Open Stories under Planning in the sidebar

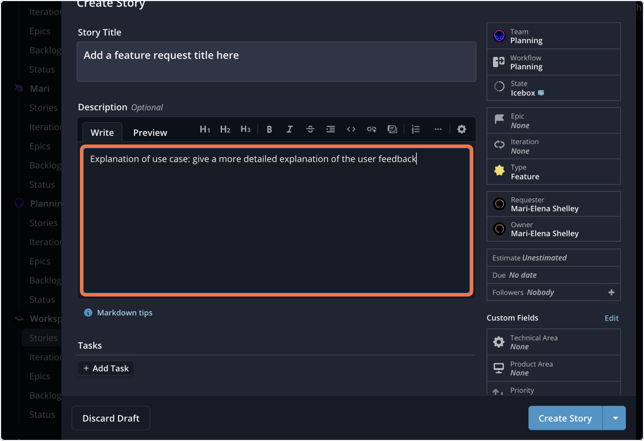43,223
